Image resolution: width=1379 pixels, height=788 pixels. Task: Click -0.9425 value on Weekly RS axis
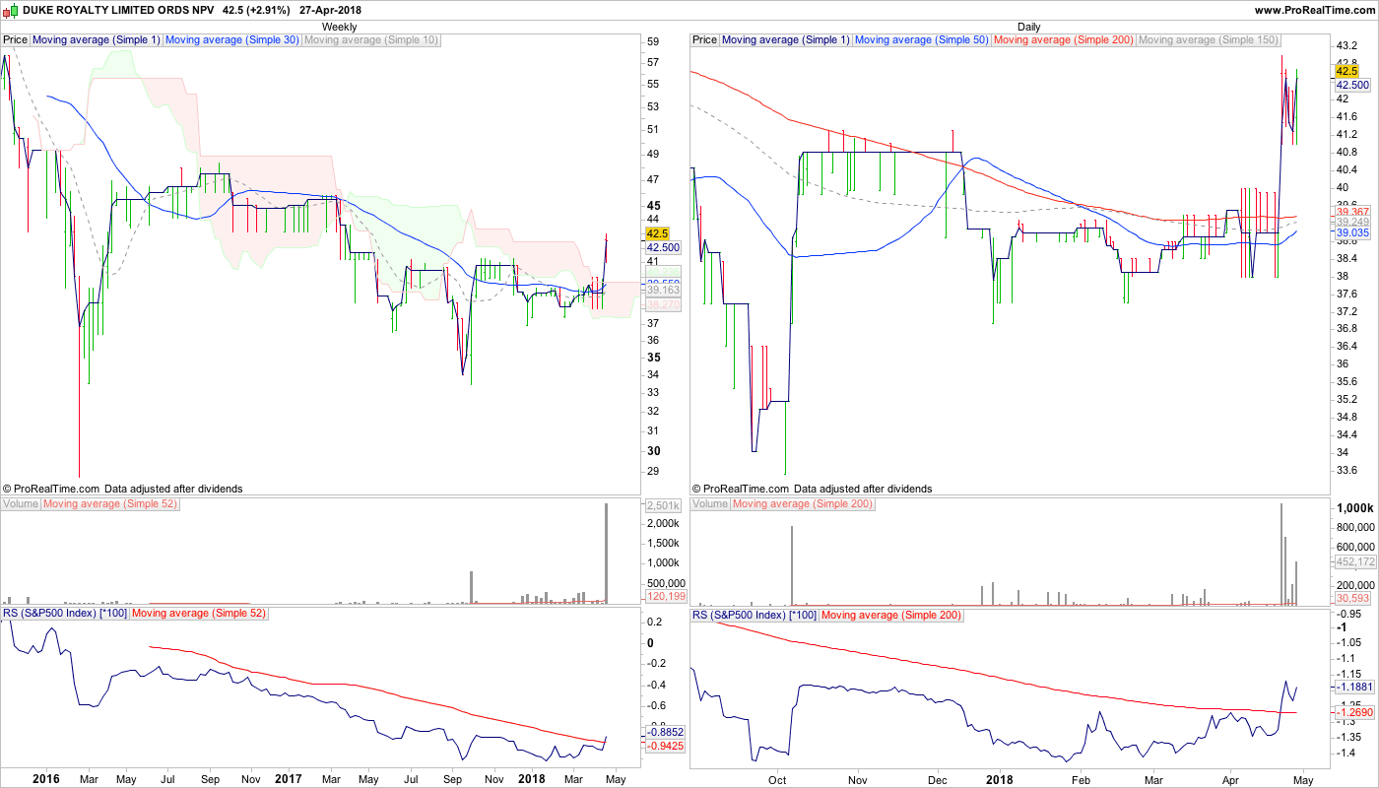click(665, 747)
